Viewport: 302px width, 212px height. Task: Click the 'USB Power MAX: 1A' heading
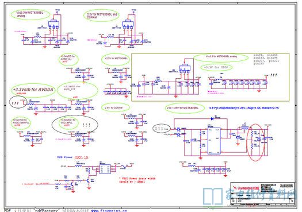coord(72,157)
